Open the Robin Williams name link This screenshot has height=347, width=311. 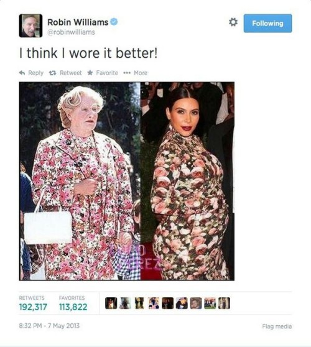coord(78,22)
